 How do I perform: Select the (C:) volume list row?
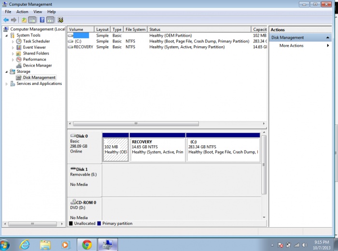point(167,41)
